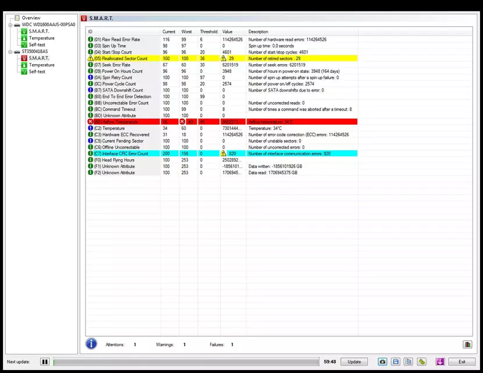Image resolution: width=483 pixels, height=373 pixels.
Task: Select the SATA Downshift Count row
Action: click(222, 90)
